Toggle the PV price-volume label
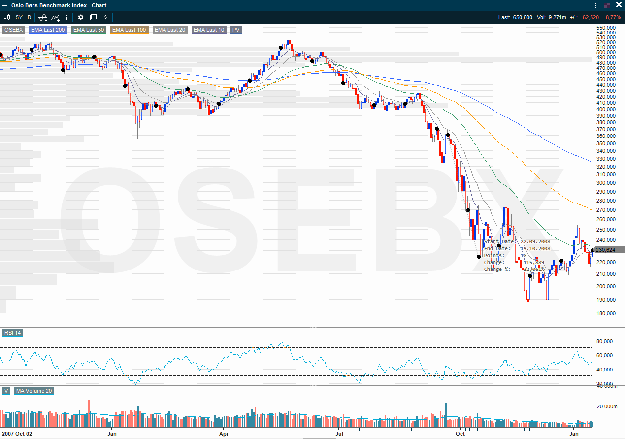 coord(236,30)
